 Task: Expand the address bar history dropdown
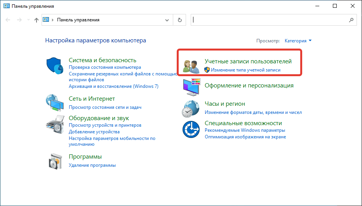[x=167, y=20]
